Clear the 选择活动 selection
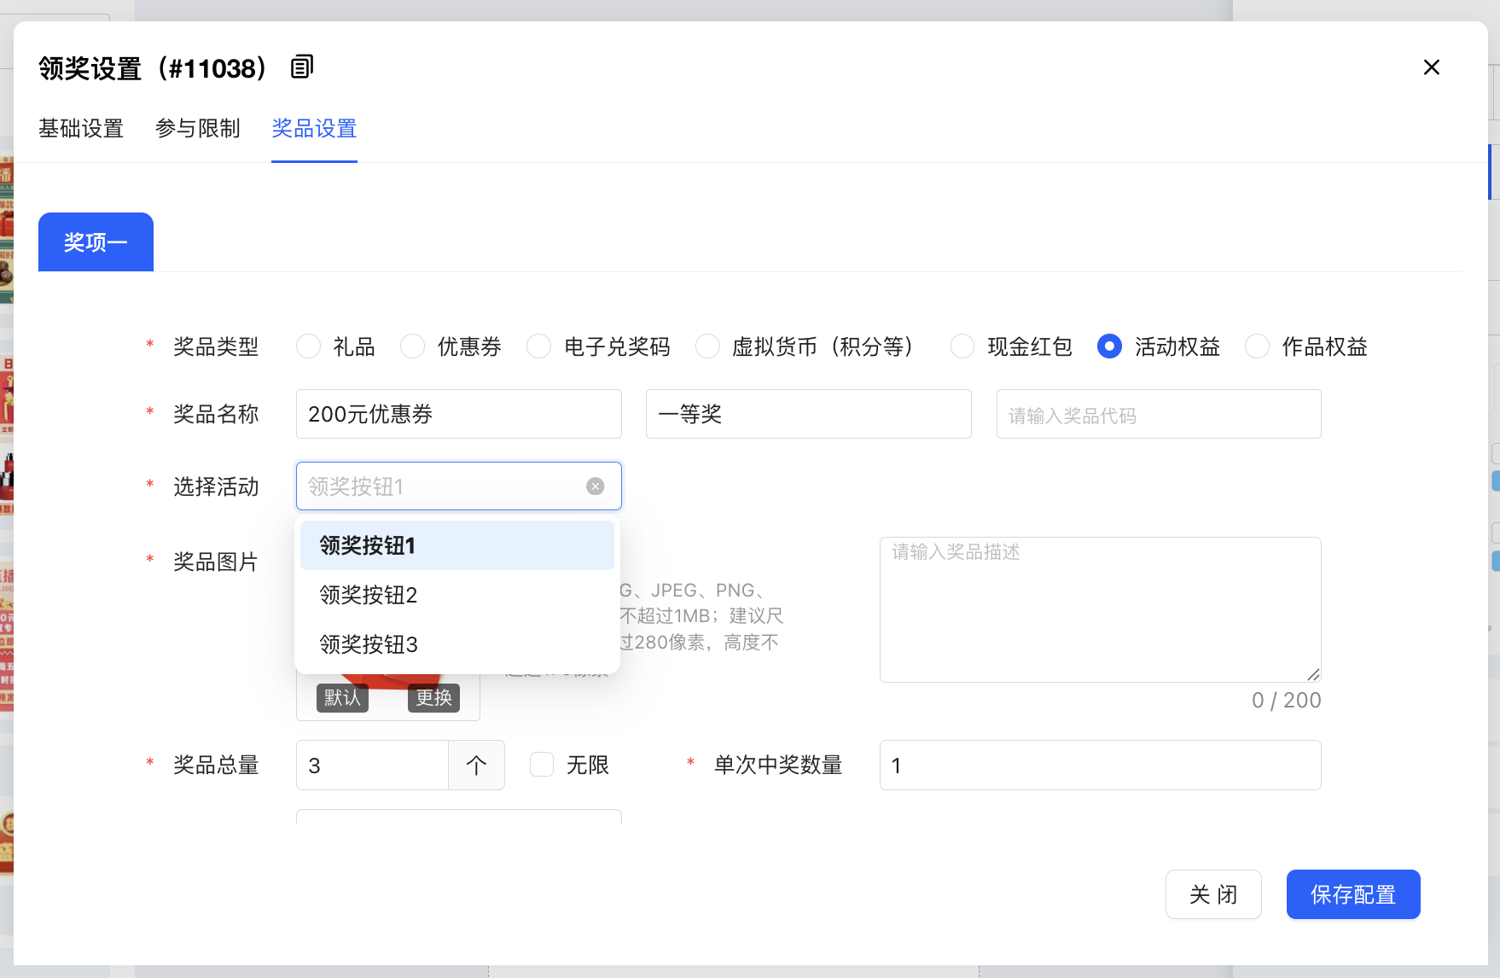1500x978 pixels. (x=595, y=486)
